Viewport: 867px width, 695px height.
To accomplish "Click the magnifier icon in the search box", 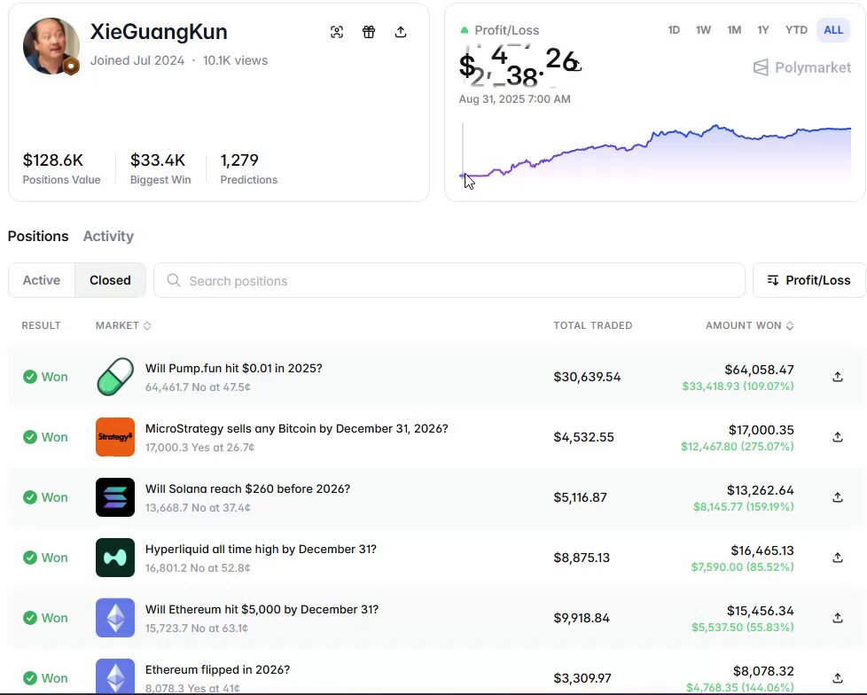I will [x=174, y=280].
